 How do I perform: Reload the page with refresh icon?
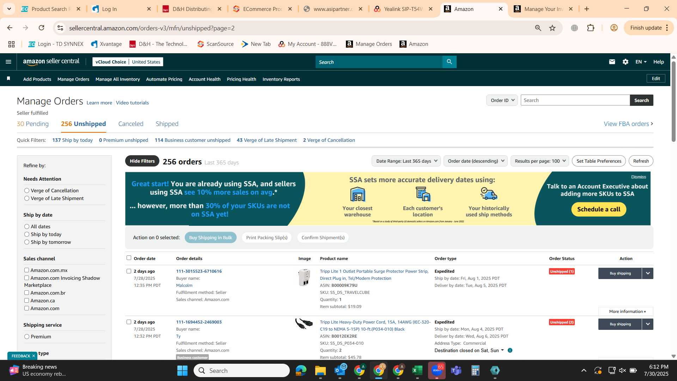41,28
